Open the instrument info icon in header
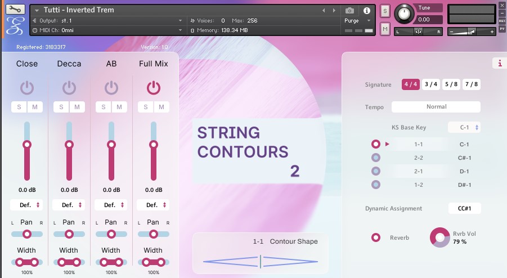This screenshot has height=278, width=507. pos(366,10)
